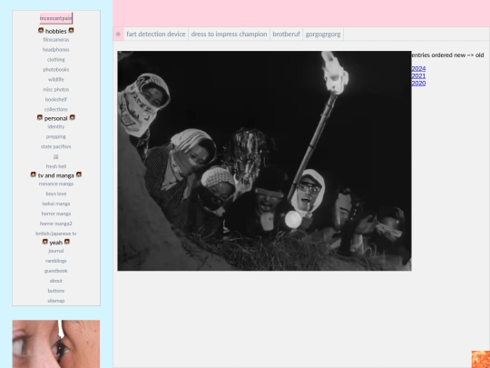This screenshot has width=490, height=368.
Task: Open the state pacifism link
Action: click(x=56, y=147)
